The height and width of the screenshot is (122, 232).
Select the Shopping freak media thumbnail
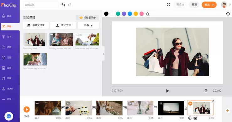pyautogui.click(x=35, y=39)
